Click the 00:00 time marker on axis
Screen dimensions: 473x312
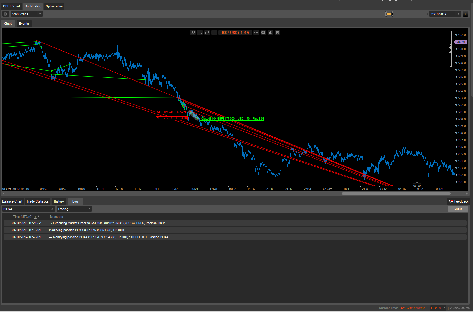point(417,185)
